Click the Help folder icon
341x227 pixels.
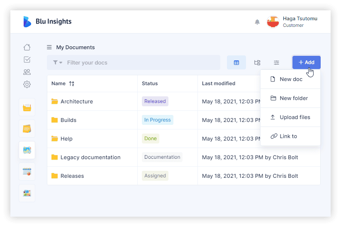pyautogui.click(x=55, y=139)
